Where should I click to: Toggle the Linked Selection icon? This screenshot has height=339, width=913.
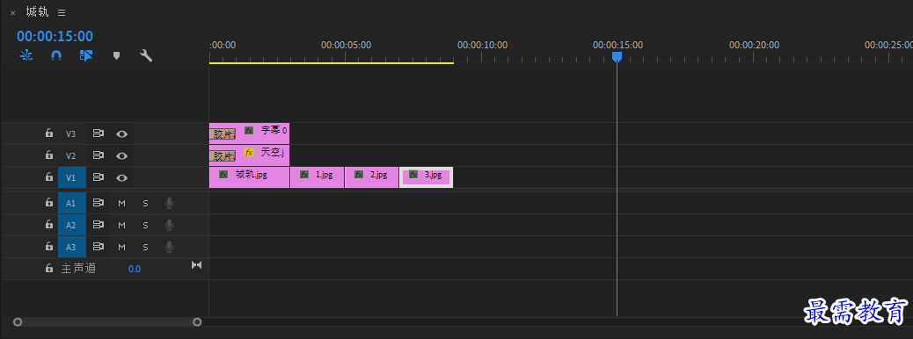tap(86, 56)
